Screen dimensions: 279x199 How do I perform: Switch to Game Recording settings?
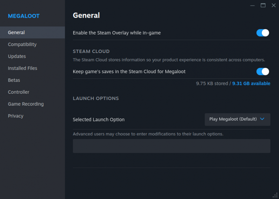coord(32,104)
